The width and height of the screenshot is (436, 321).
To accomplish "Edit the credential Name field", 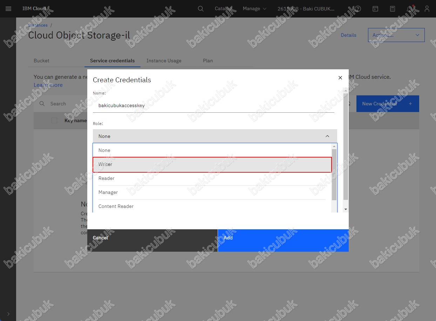I will pyautogui.click(x=213, y=105).
